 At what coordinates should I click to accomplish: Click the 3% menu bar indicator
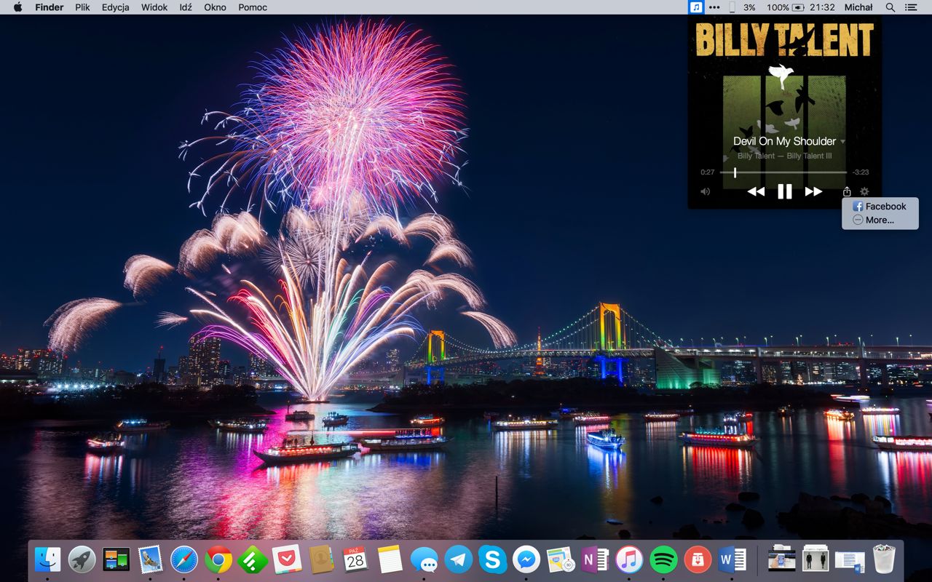click(x=749, y=7)
